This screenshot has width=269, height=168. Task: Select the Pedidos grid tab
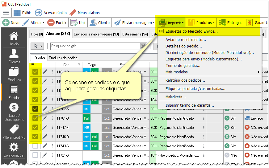(39, 57)
